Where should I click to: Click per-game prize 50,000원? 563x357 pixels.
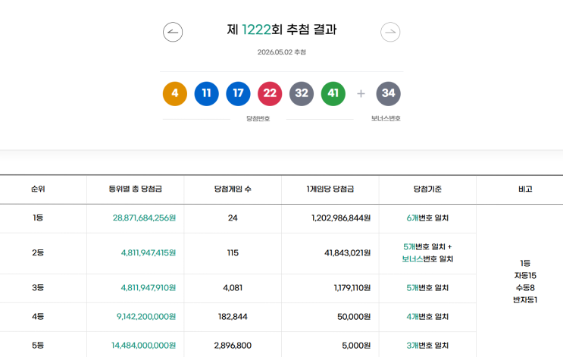[354, 317]
